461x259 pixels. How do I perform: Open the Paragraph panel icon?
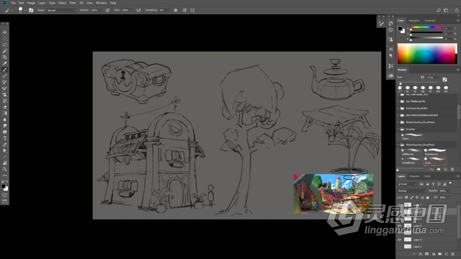pyautogui.click(x=390, y=56)
